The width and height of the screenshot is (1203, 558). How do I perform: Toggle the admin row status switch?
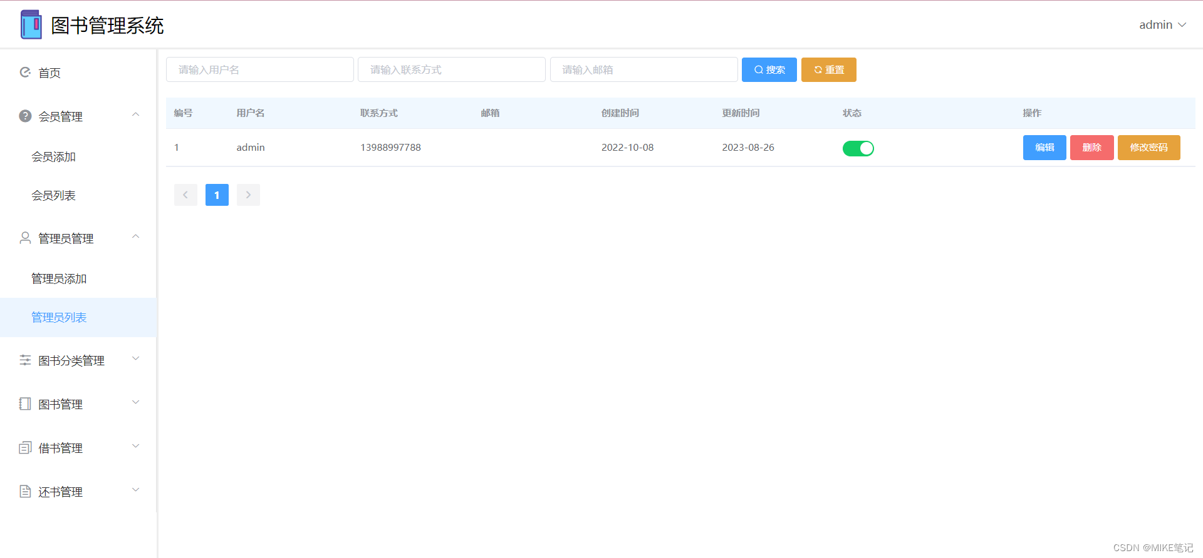[858, 148]
